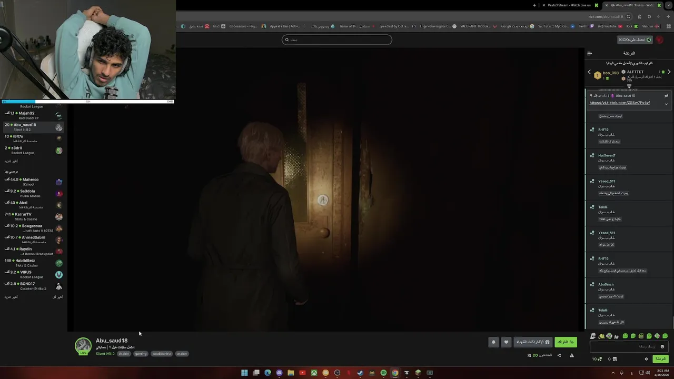Send message with green chat button

(x=660, y=359)
